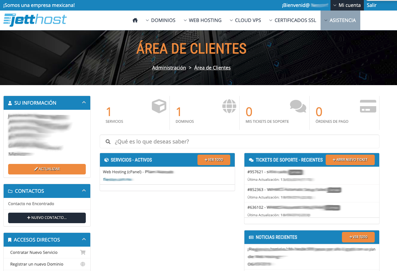Click the Nuevo Contacto button
397x271 pixels.
pos(47,218)
